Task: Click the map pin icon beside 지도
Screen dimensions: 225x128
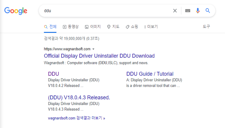Action: (x=109, y=27)
